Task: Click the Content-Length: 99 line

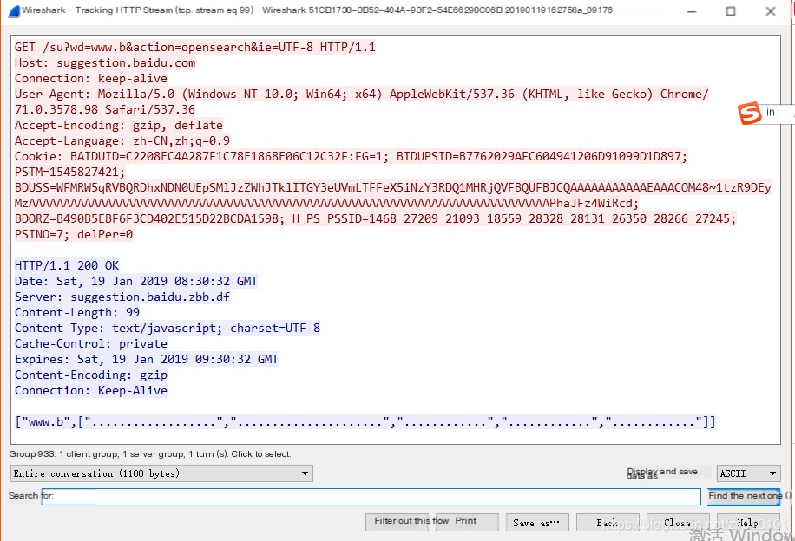Action: pos(77,312)
